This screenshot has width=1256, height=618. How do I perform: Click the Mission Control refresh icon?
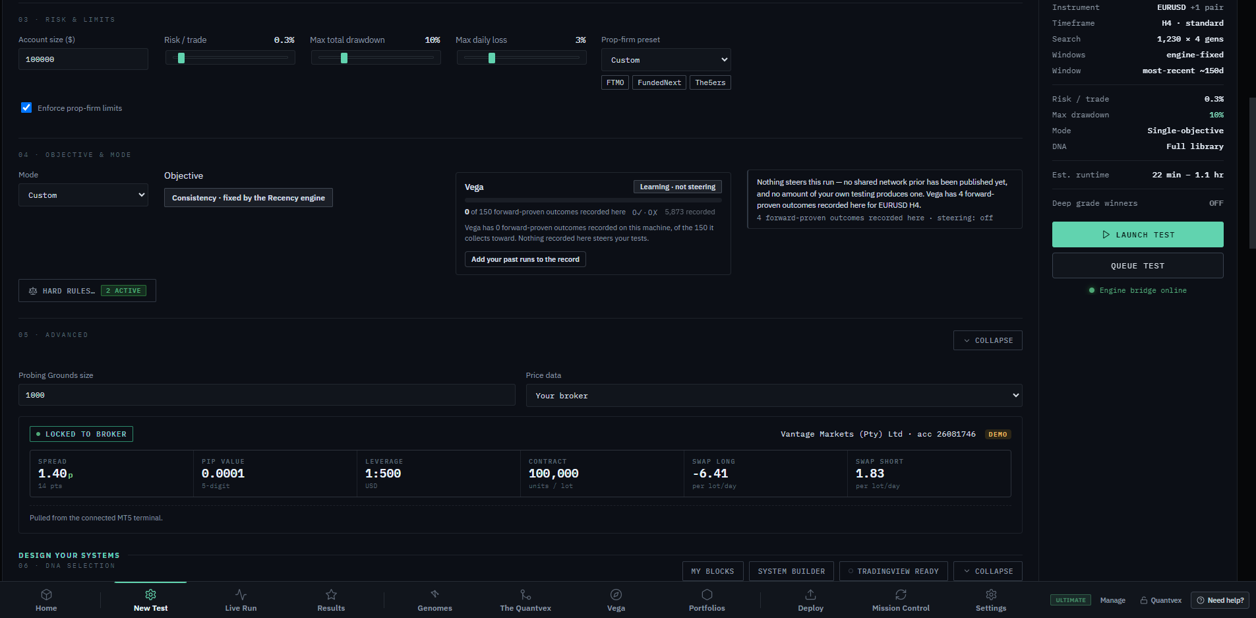click(x=901, y=594)
